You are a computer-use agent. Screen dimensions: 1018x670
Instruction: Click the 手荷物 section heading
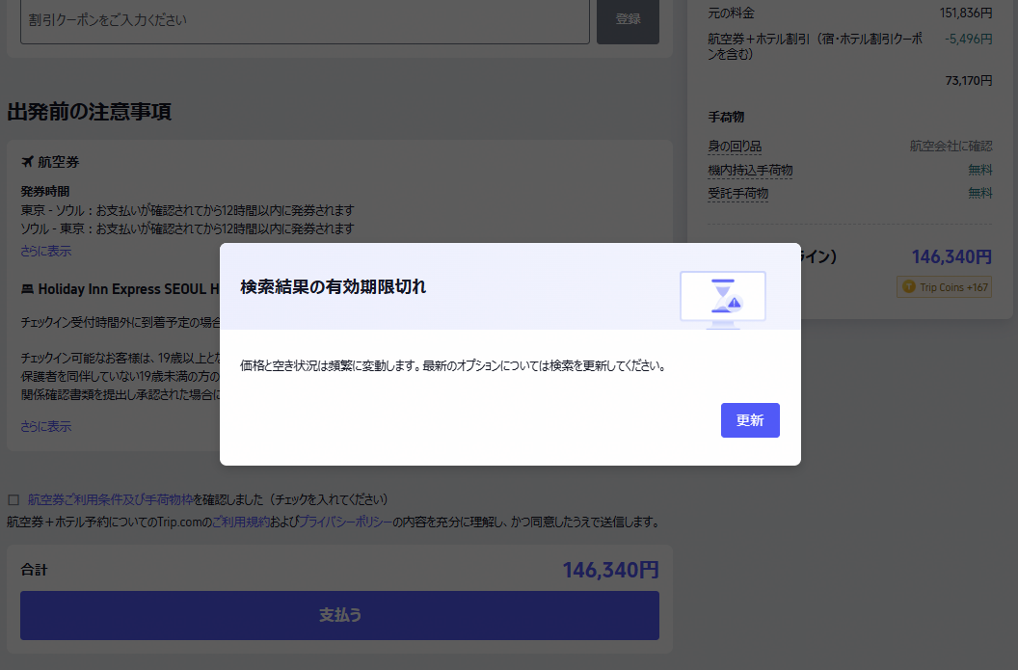(x=726, y=117)
